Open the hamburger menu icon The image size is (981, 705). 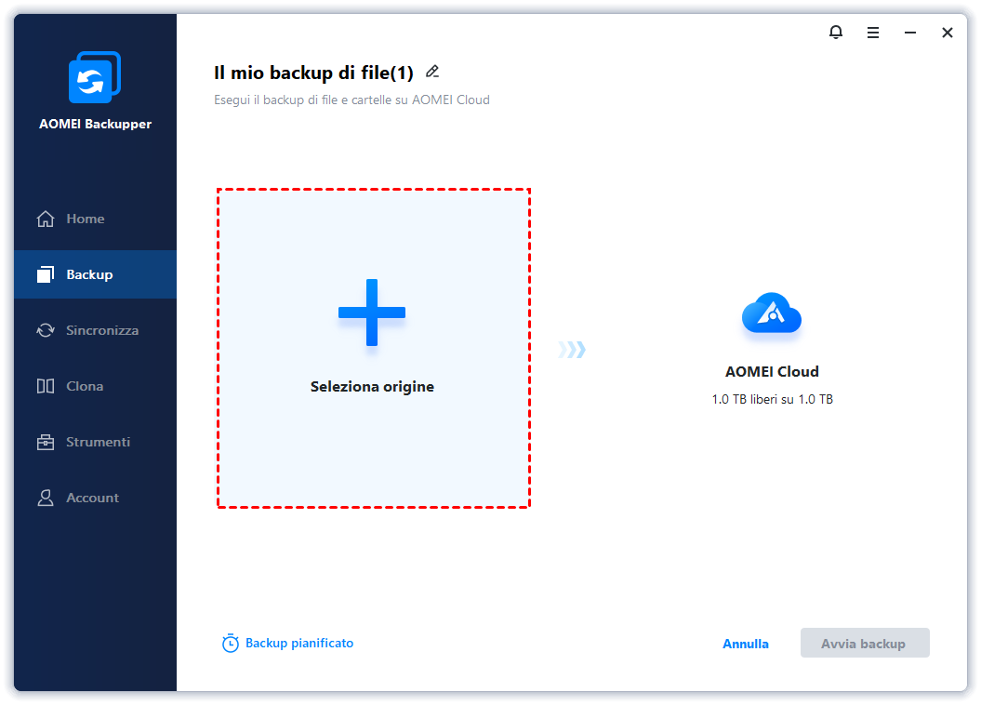pyautogui.click(x=873, y=33)
